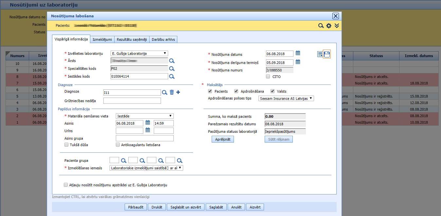Tick the Tukšā dūša checkbox

coord(66,145)
